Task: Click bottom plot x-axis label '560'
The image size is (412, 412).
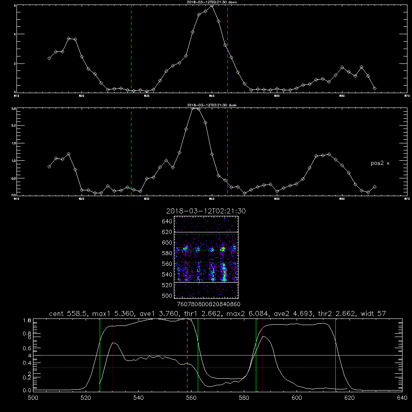Action: [191, 398]
